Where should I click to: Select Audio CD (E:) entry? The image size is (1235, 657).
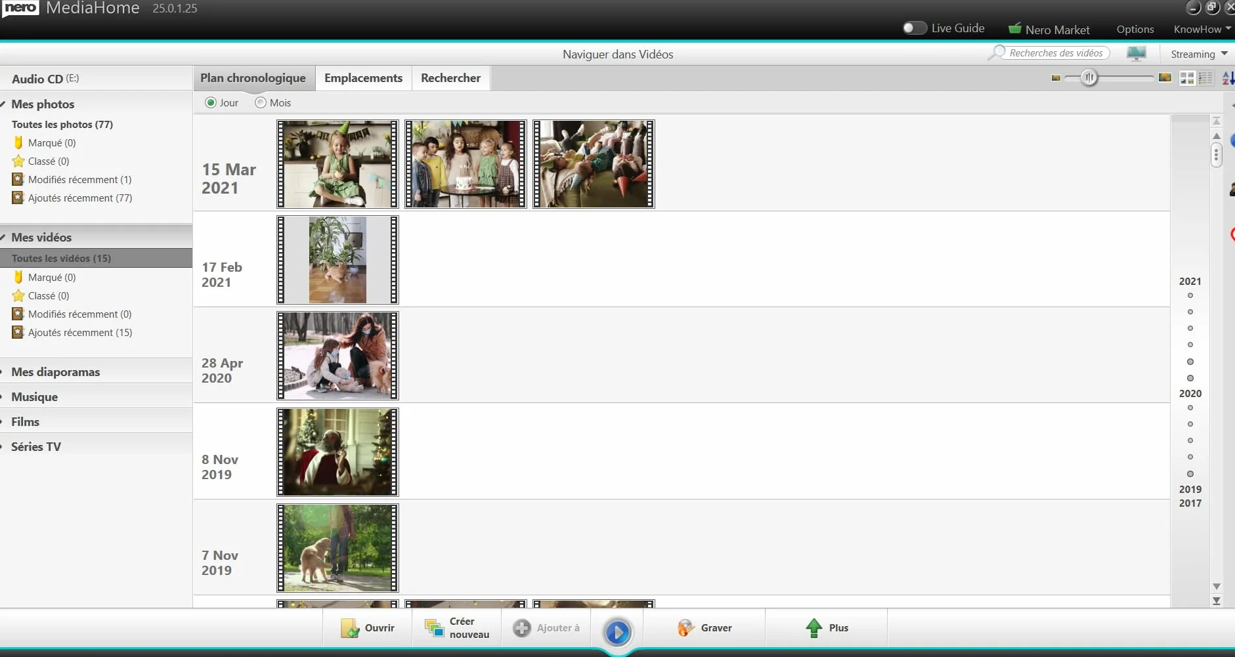tap(96, 78)
